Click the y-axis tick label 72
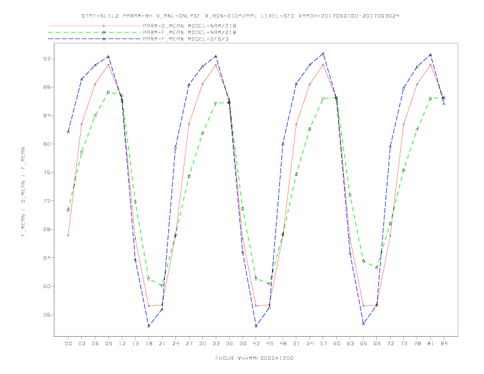The height and width of the screenshot is (374, 484). coord(47,201)
